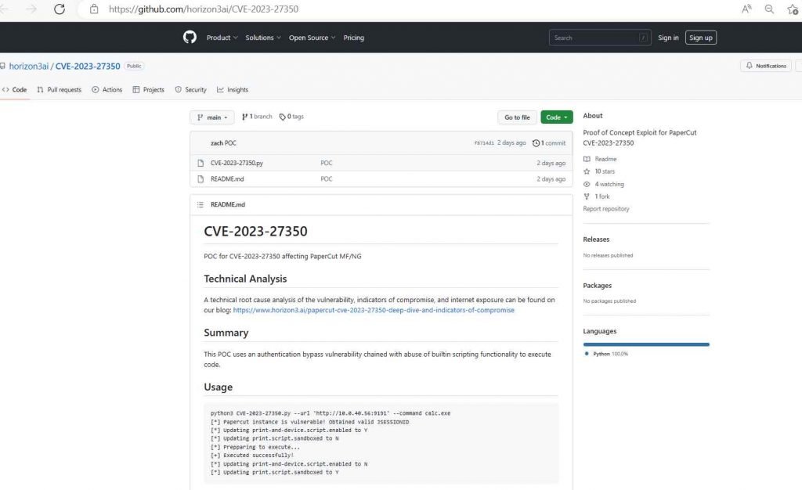Expand the main branch selector
Viewport: 802px width, 490px height.
coord(212,117)
